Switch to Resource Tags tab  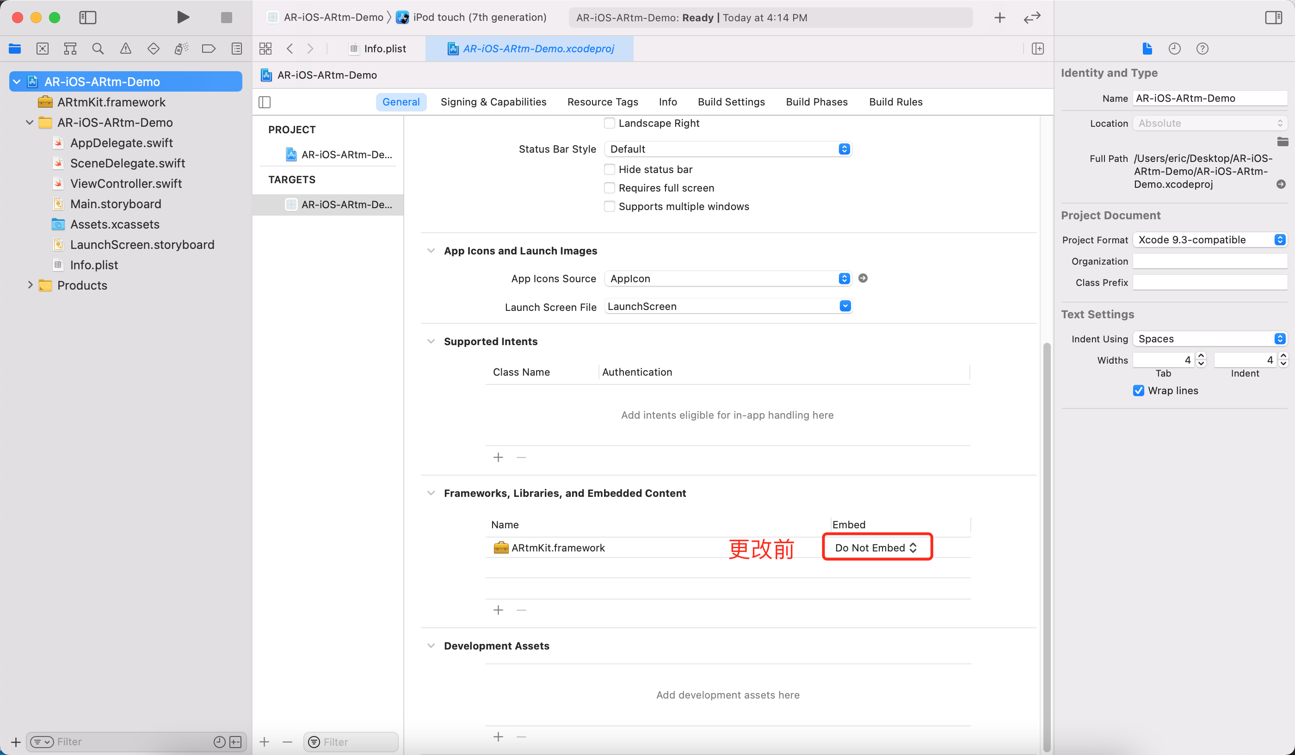click(603, 102)
